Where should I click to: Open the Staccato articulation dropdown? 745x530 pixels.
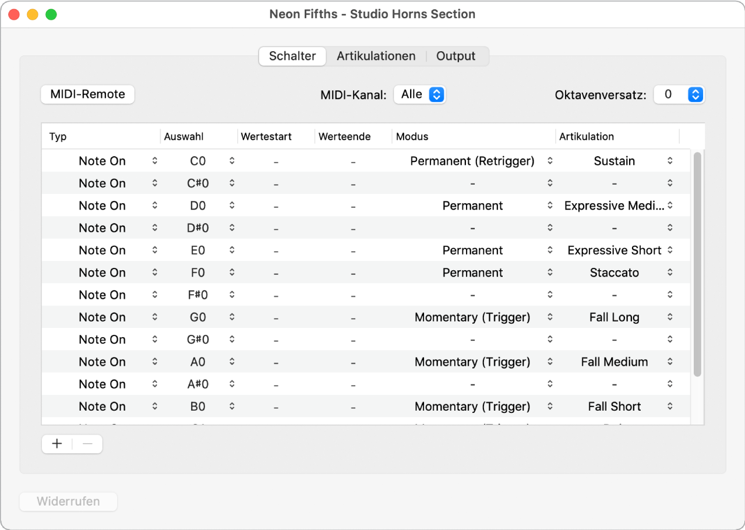click(x=670, y=273)
